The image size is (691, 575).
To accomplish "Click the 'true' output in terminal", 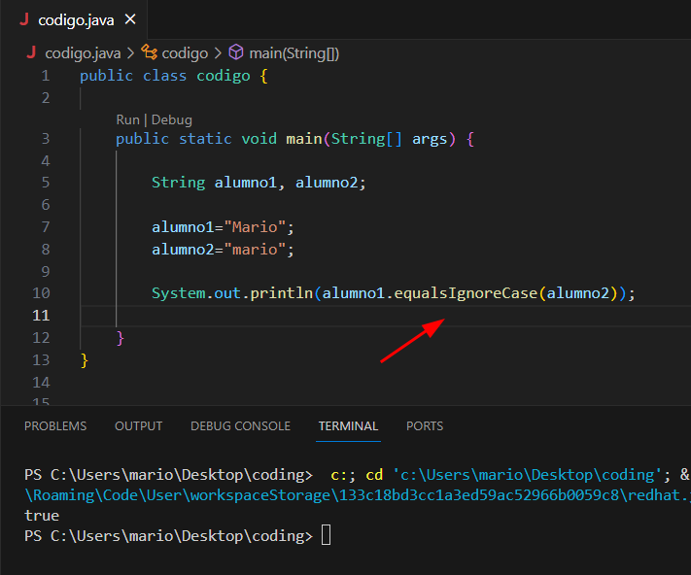I will click(42, 515).
